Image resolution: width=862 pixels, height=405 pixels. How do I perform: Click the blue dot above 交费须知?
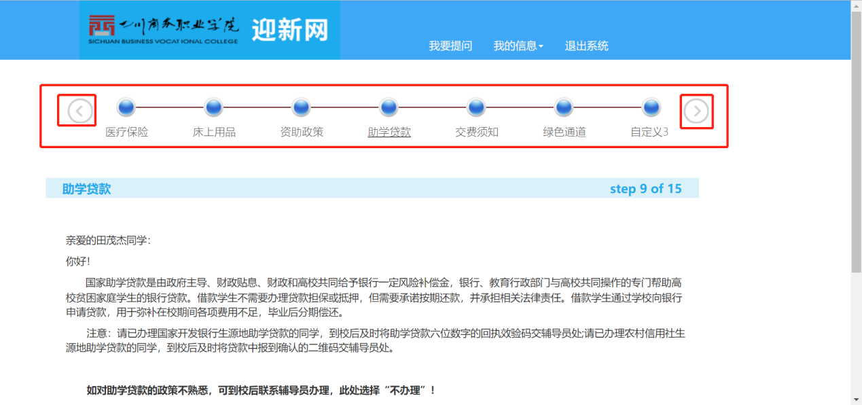pyautogui.click(x=477, y=107)
